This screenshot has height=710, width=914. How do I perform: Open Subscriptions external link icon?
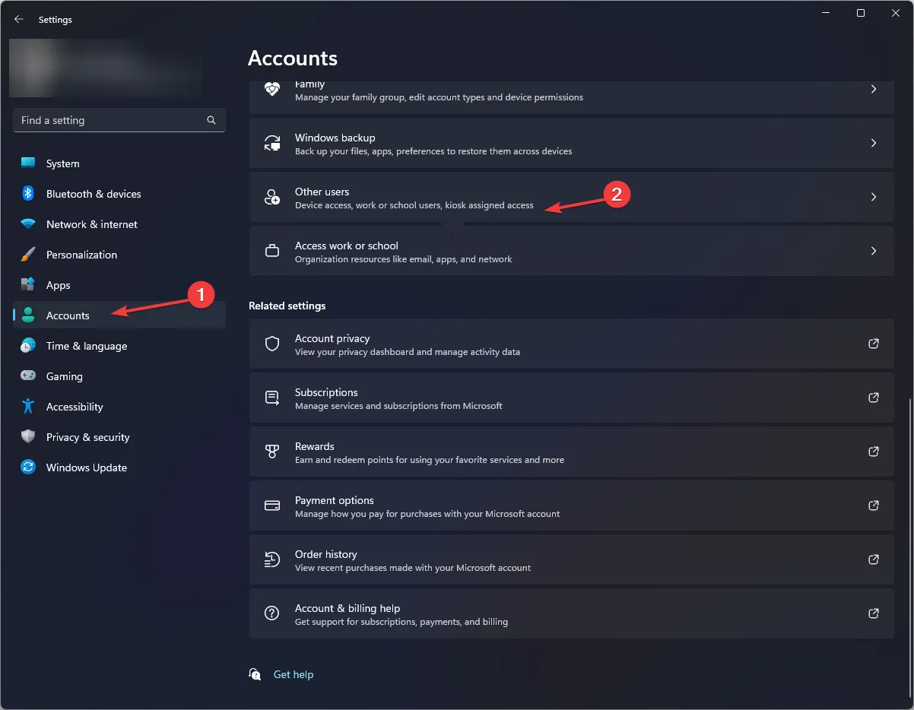pyautogui.click(x=874, y=398)
